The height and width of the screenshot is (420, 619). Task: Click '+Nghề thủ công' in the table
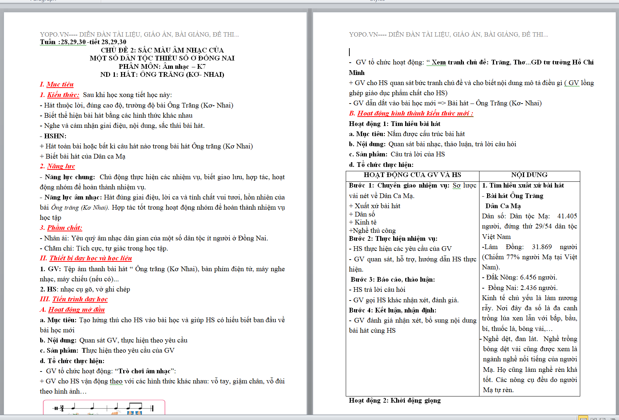click(x=372, y=231)
